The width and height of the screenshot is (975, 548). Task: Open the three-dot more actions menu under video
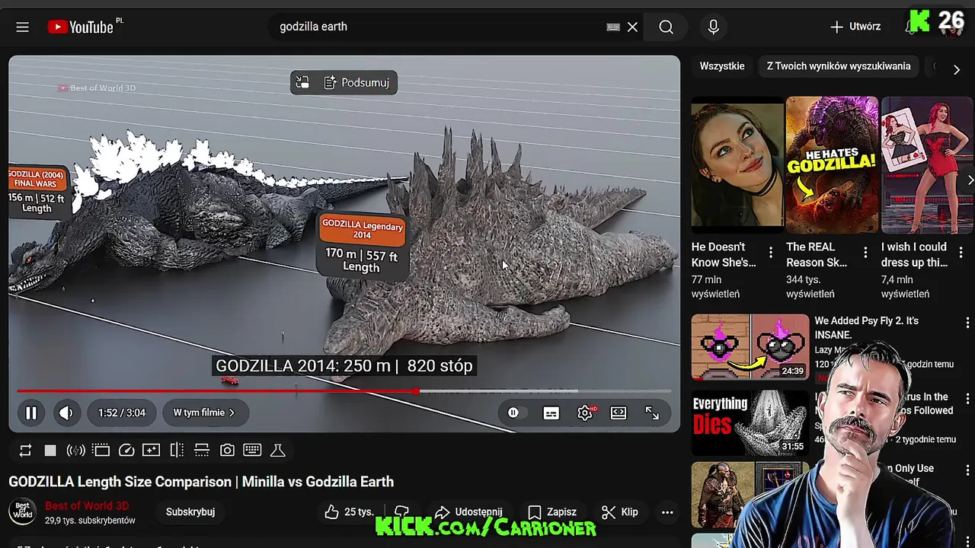pyautogui.click(x=667, y=512)
